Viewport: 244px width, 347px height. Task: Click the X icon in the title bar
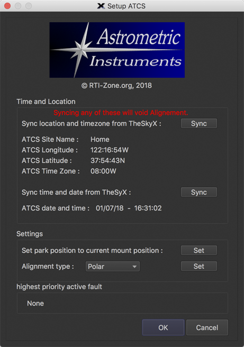point(101,6)
